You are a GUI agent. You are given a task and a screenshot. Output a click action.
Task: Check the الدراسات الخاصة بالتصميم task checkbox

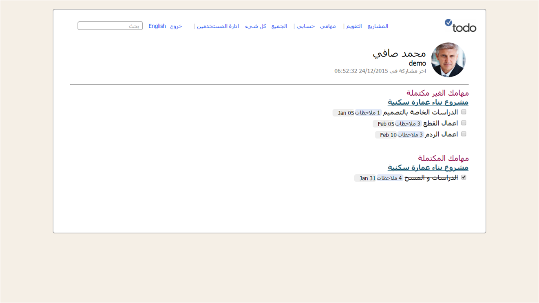click(x=464, y=112)
